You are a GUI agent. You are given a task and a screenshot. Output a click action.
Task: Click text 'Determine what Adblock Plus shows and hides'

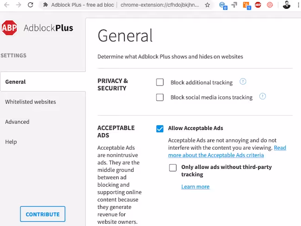[170, 57]
